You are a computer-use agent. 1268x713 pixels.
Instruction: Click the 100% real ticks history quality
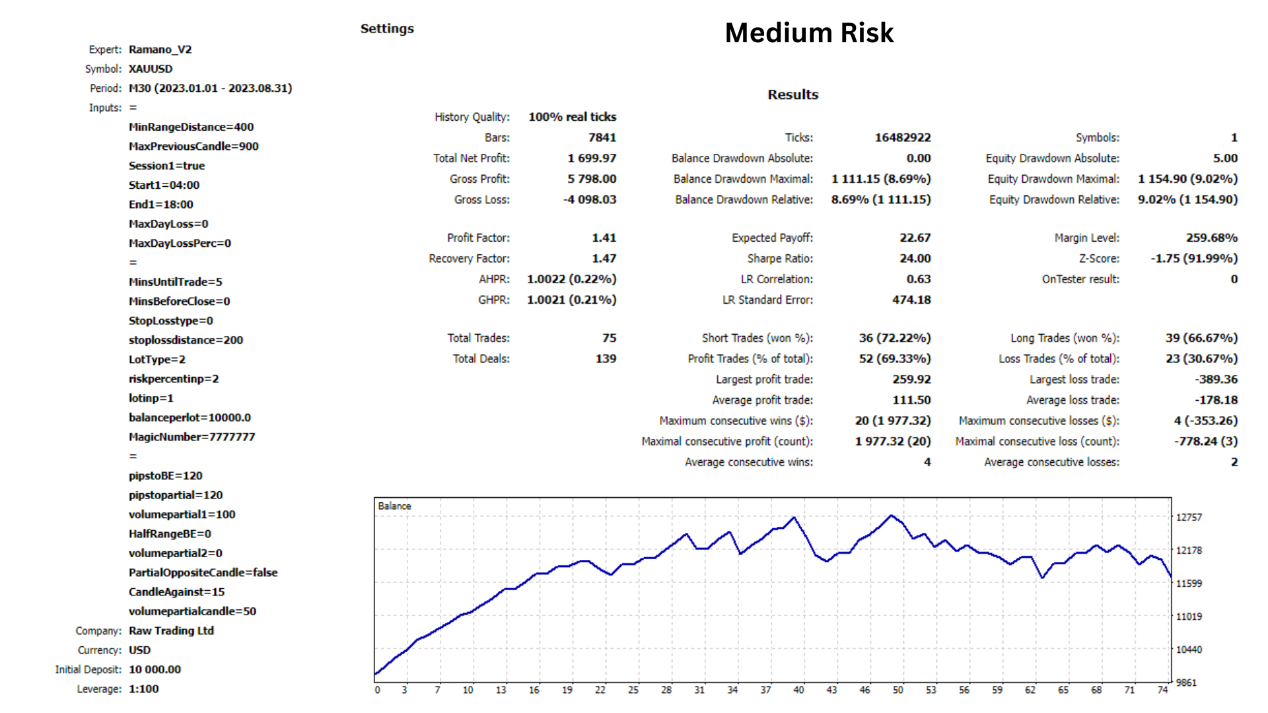pos(572,117)
